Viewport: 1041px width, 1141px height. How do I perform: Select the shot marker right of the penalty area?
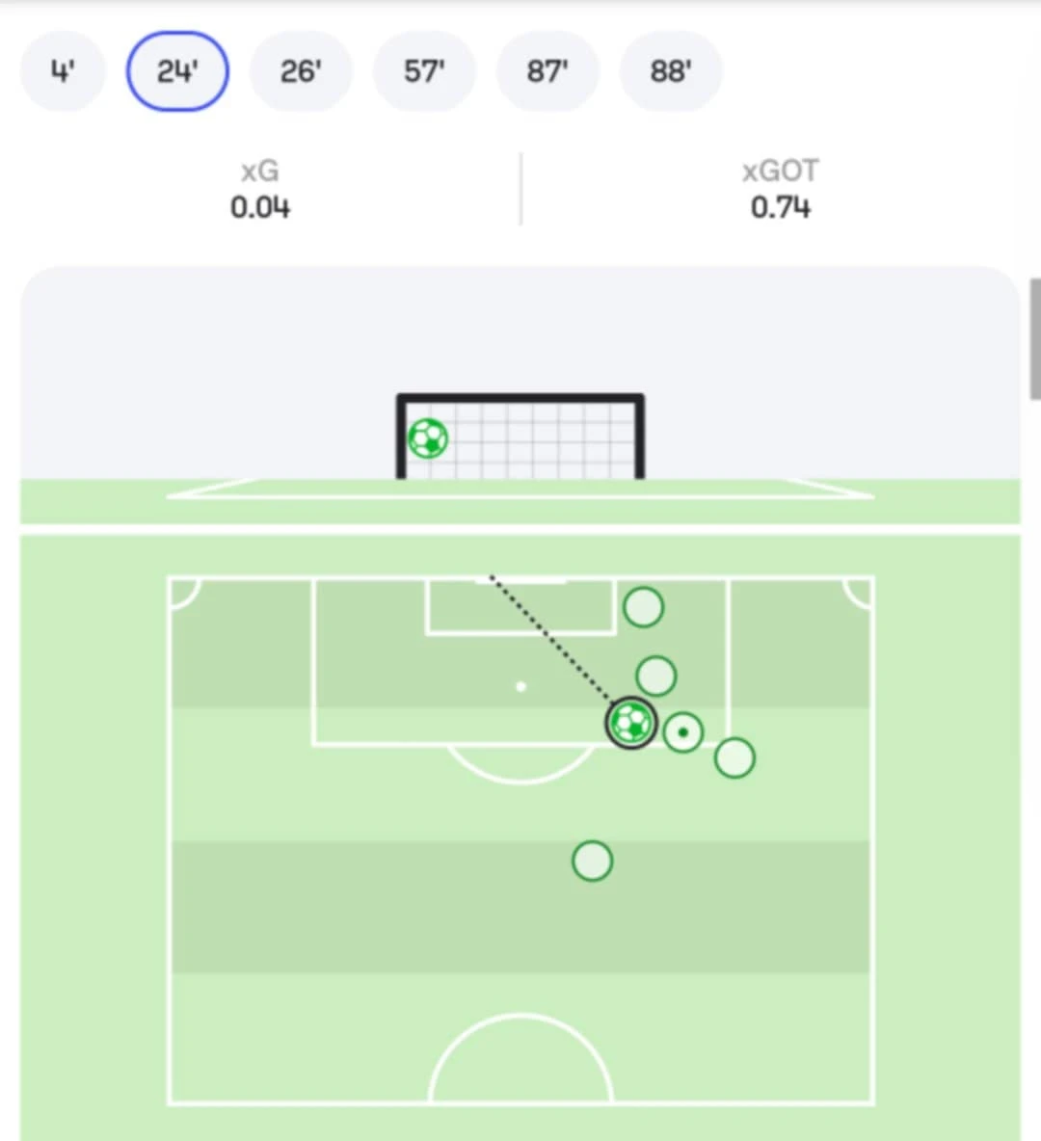tap(734, 758)
